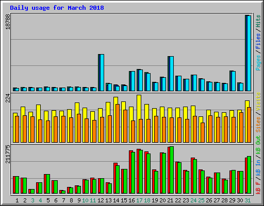
Task: Select day label 13 on the x-axis
Action: point(108,200)
